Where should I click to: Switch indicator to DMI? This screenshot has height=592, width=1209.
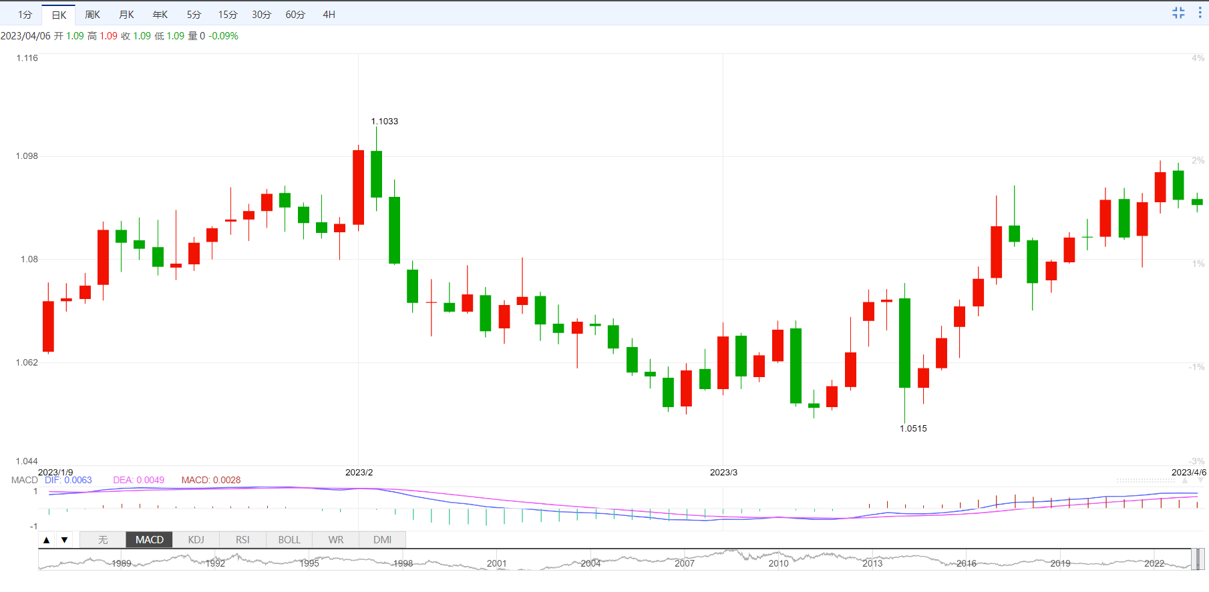[382, 540]
